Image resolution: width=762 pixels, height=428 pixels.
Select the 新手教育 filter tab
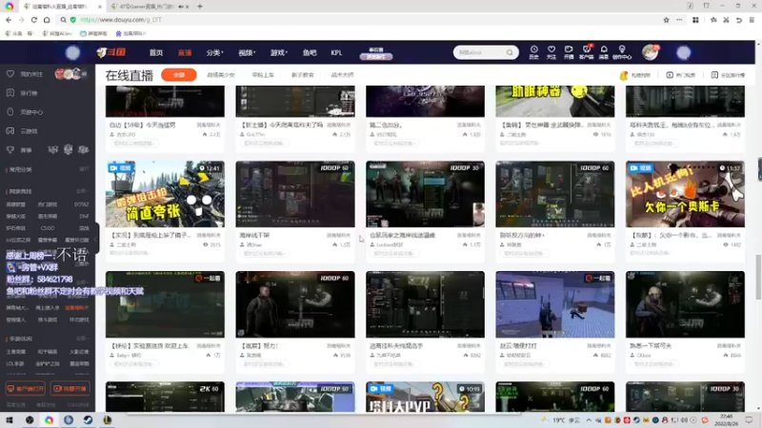tap(303, 75)
